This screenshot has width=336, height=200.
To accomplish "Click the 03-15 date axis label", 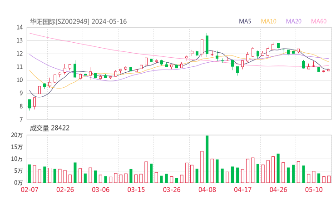I will coord(136,190).
